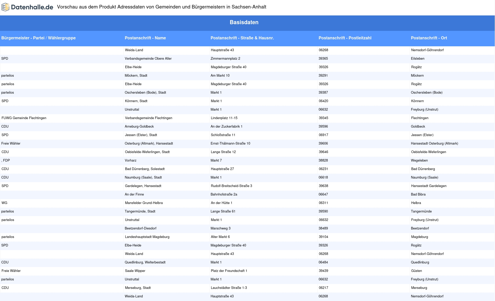Select postal code 06618

coord(323,178)
